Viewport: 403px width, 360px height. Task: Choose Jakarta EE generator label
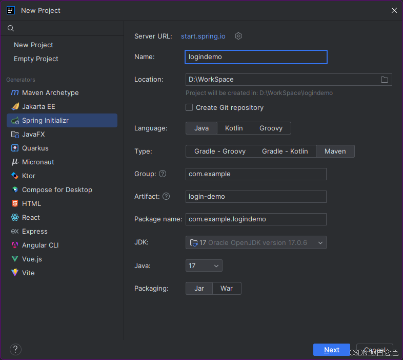click(38, 107)
